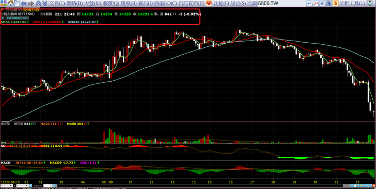Viewport: 376px width, 189px height.
Task: Open the 自訂頁面(U) menu
Action: pos(192,3)
